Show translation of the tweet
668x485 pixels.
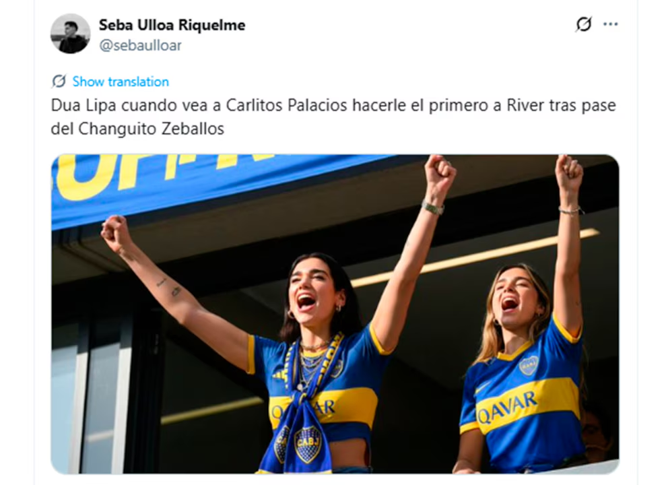121,82
